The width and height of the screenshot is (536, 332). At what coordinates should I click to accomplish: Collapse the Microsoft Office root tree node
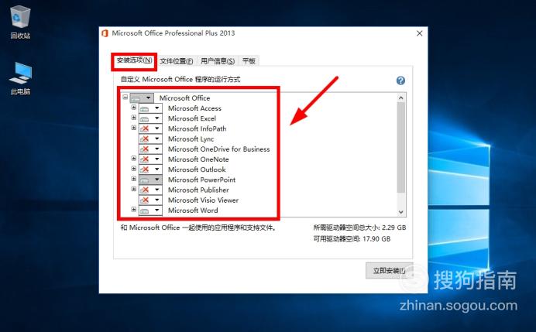tap(125, 97)
